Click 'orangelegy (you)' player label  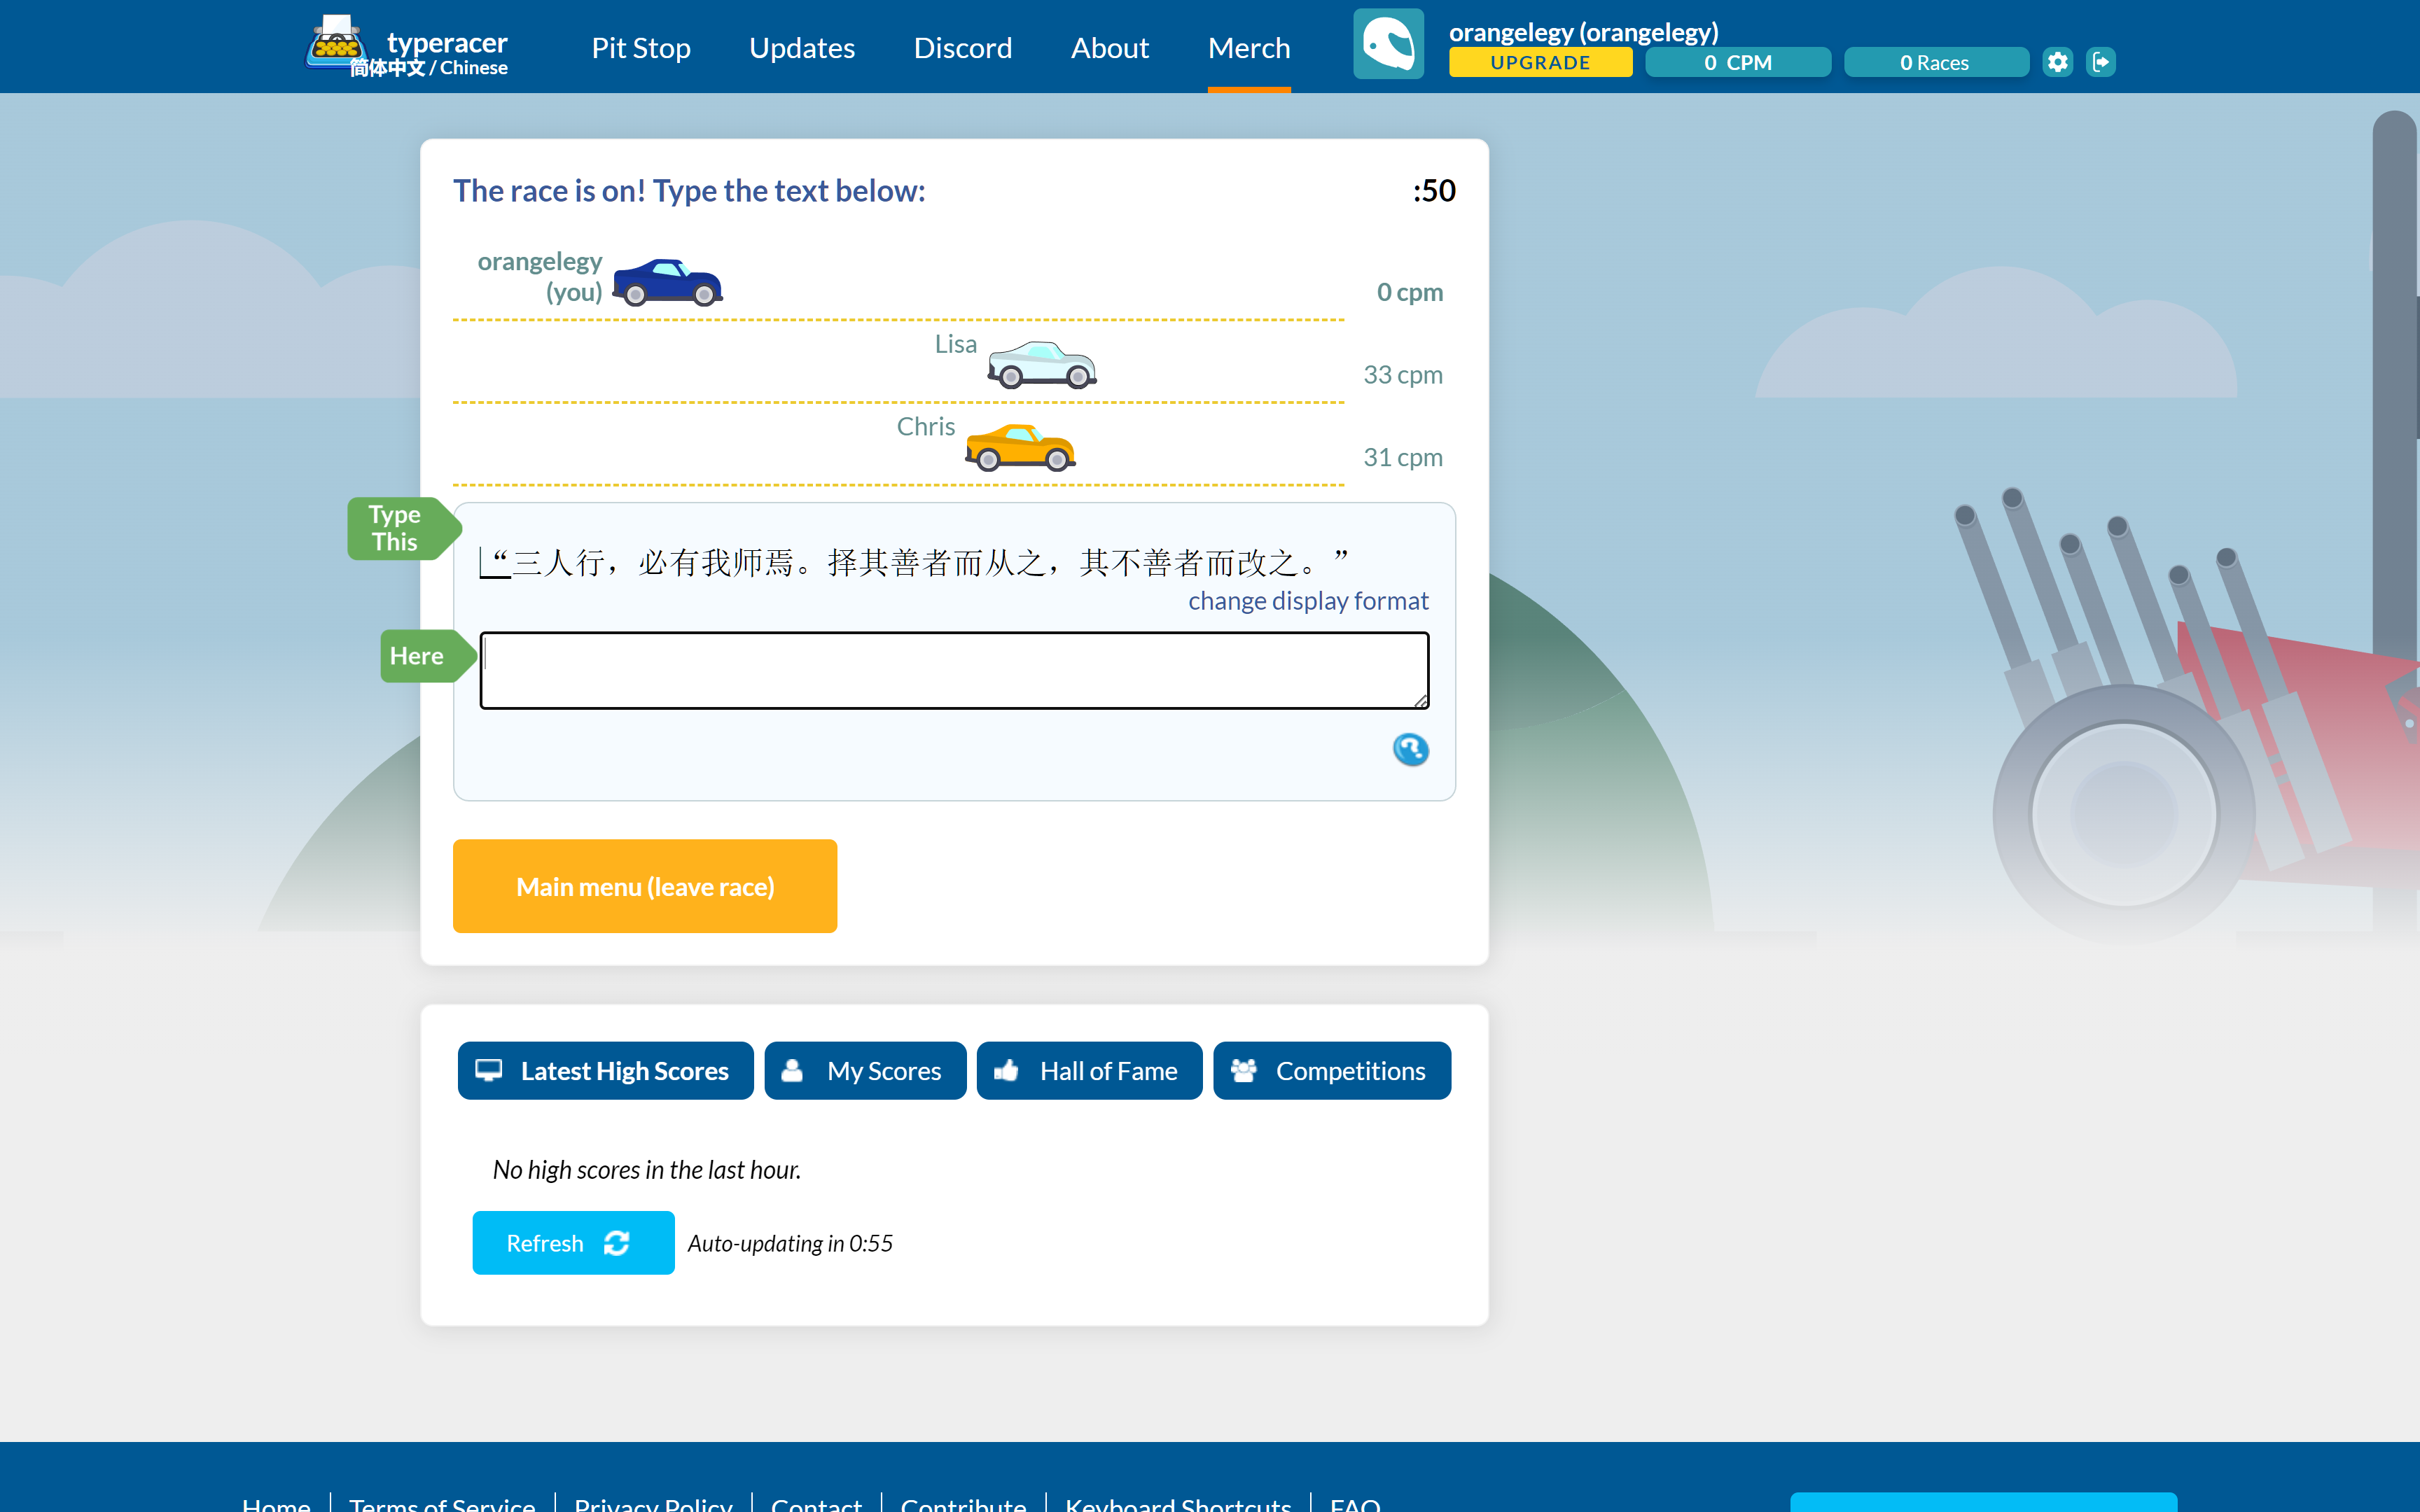click(x=540, y=276)
